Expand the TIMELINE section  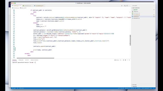coord(134,86)
